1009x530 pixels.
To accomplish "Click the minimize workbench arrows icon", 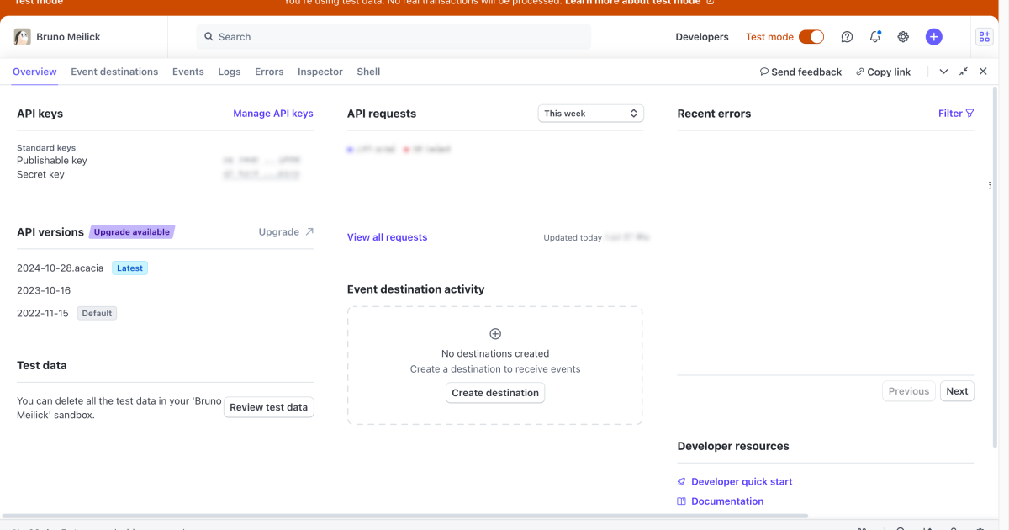I will [964, 72].
